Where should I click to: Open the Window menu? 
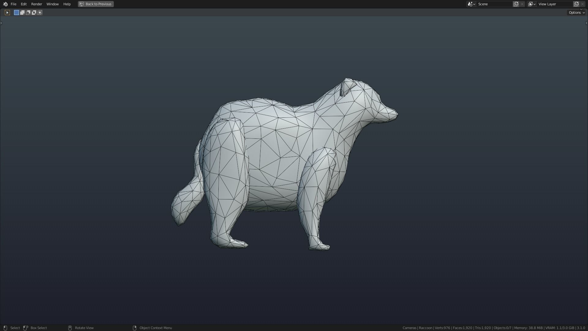pos(52,4)
